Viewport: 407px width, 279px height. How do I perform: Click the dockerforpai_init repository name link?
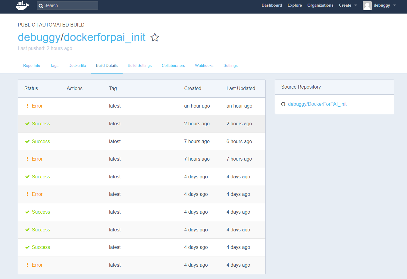click(105, 37)
